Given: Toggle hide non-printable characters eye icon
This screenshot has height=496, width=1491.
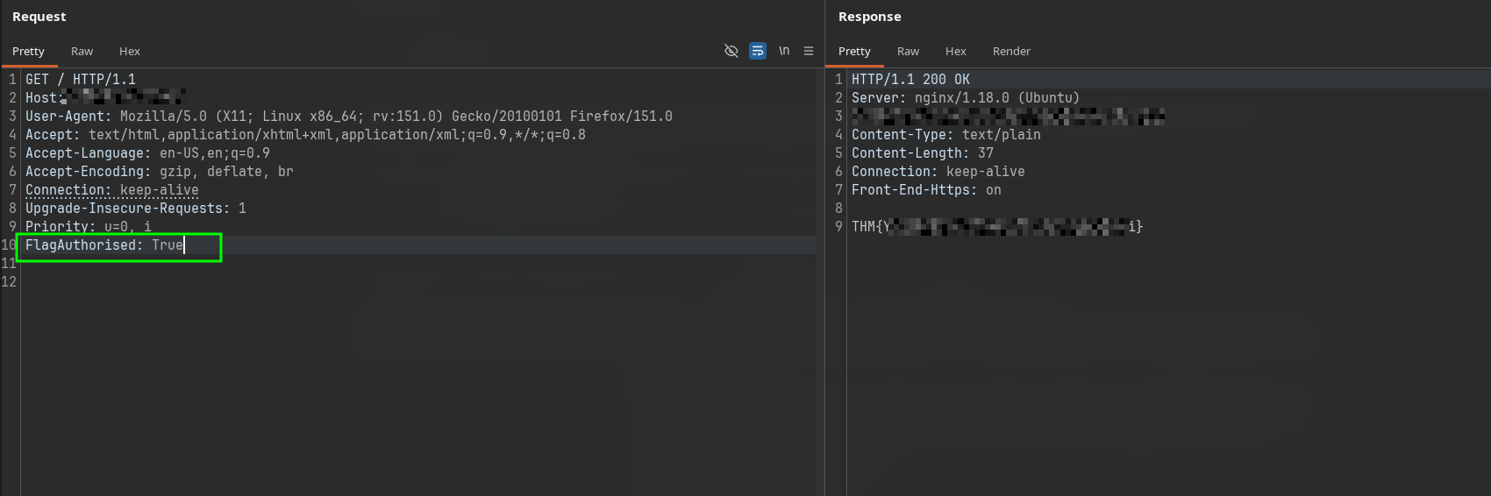Looking at the screenshot, I should [x=731, y=51].
